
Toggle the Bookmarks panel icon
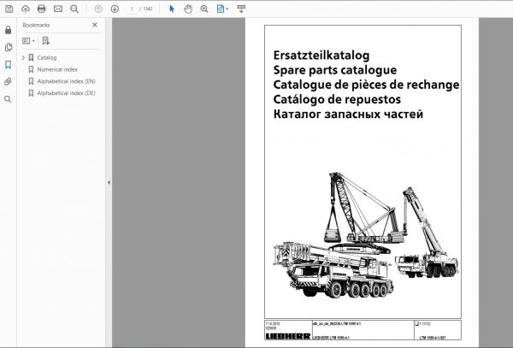[x=9, y=64]
